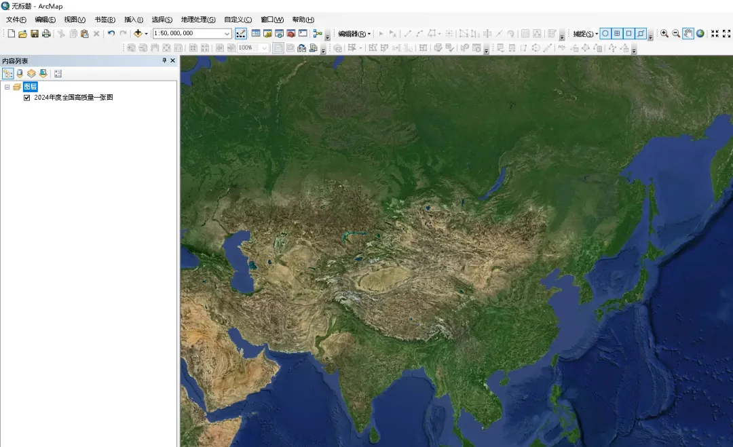The image size is (733, 447).
Task: Switch to List By Selection
Action: (x=43, y=73)
